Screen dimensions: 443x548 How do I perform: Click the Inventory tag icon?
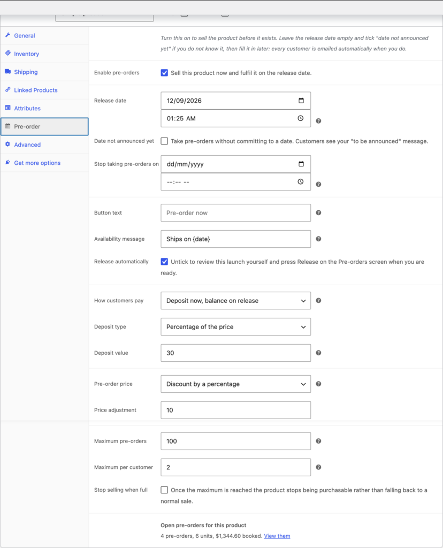tap(7, 53)
